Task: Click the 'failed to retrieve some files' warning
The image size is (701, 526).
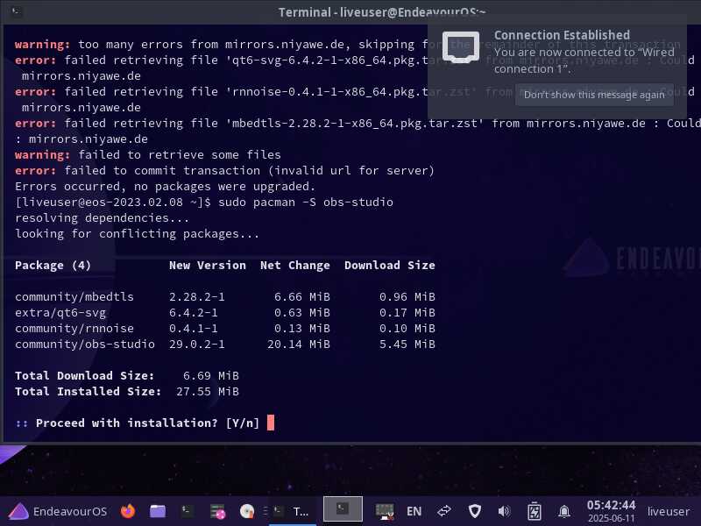Action: [148, 155]
